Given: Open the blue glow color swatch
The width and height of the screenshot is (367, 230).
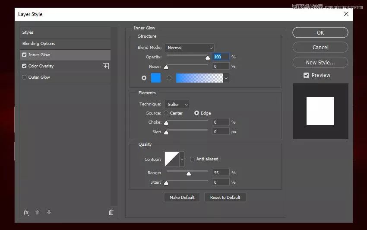Looking at the screenshot, I should pos(156,78).
